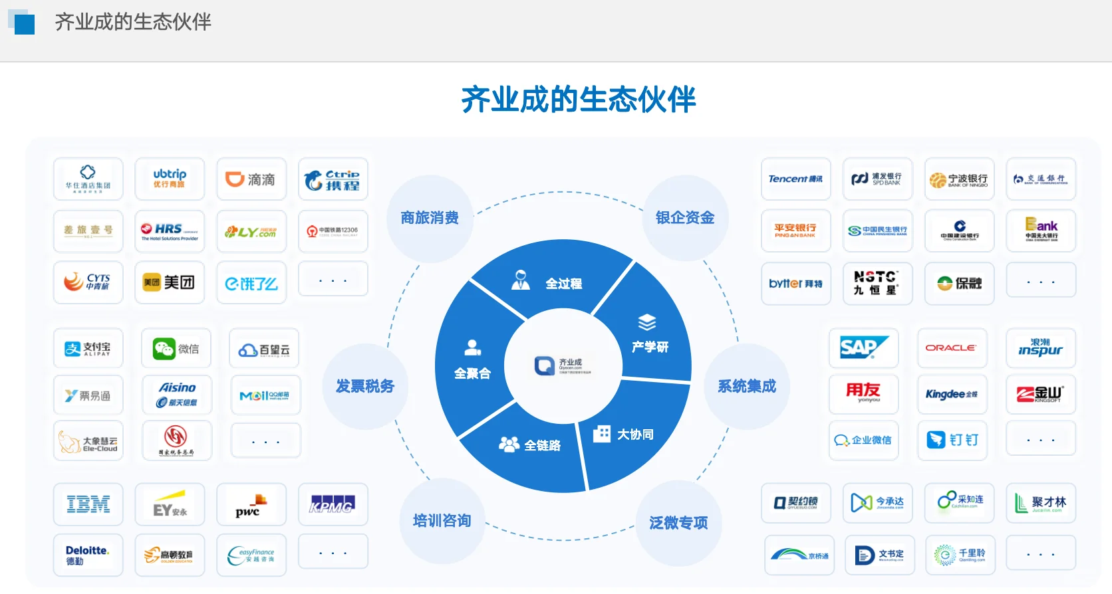The width and height of the screenshot is (1112, 594).
Task: Open the 支付宝 Alipay logo
Action: click(88, 348)
